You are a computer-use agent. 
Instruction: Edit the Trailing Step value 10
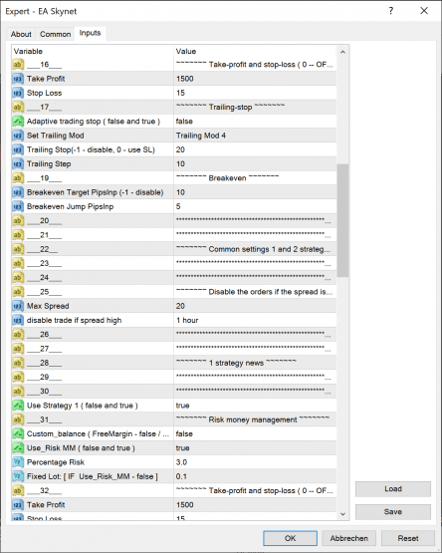255,164
